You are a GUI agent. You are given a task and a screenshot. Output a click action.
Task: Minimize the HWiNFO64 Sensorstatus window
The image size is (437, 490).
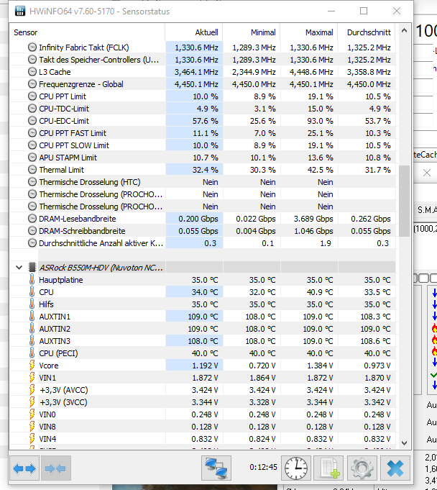pyautogui.click(x=331, y=11)
